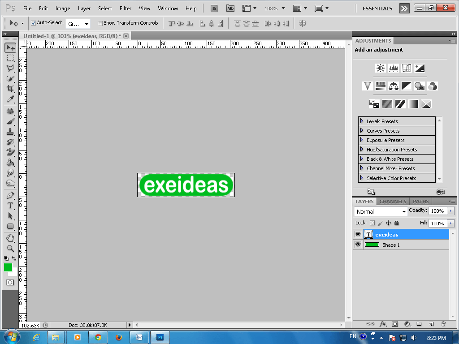Click the Essentials workspace button
This screenshot has height=344, width=459.
(x=377, y=9)
